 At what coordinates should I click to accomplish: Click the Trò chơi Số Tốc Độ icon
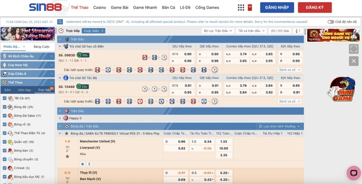point(66,78)
